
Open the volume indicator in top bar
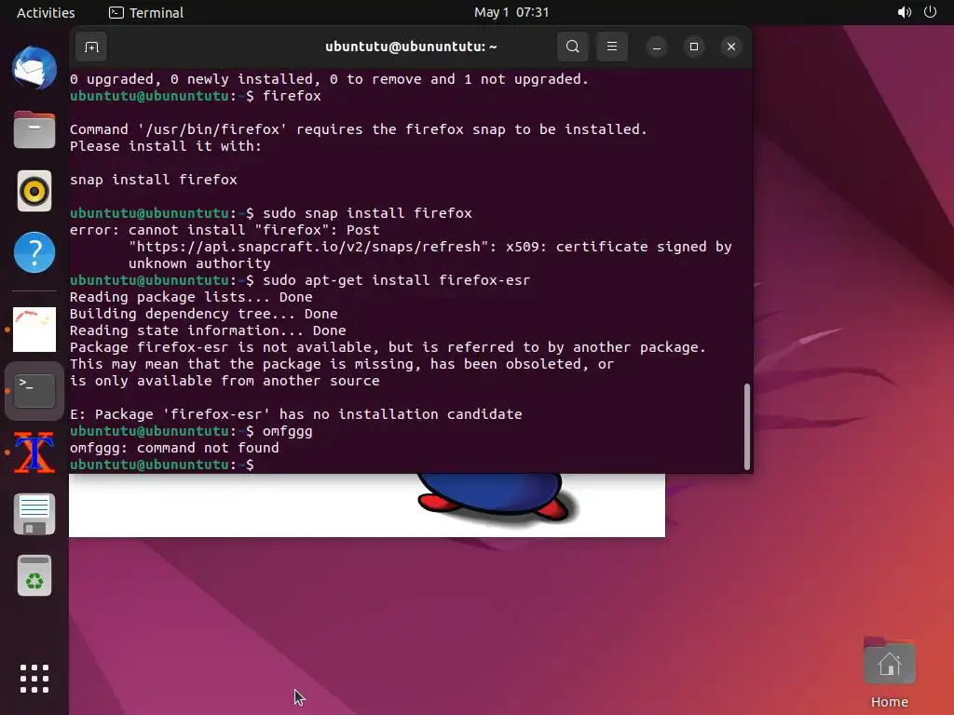point(904,12)
